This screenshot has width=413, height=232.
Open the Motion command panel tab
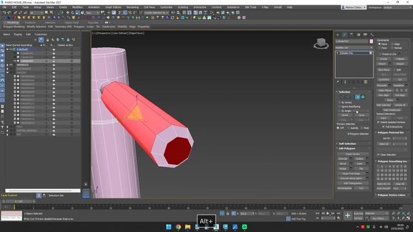(359, 35)
